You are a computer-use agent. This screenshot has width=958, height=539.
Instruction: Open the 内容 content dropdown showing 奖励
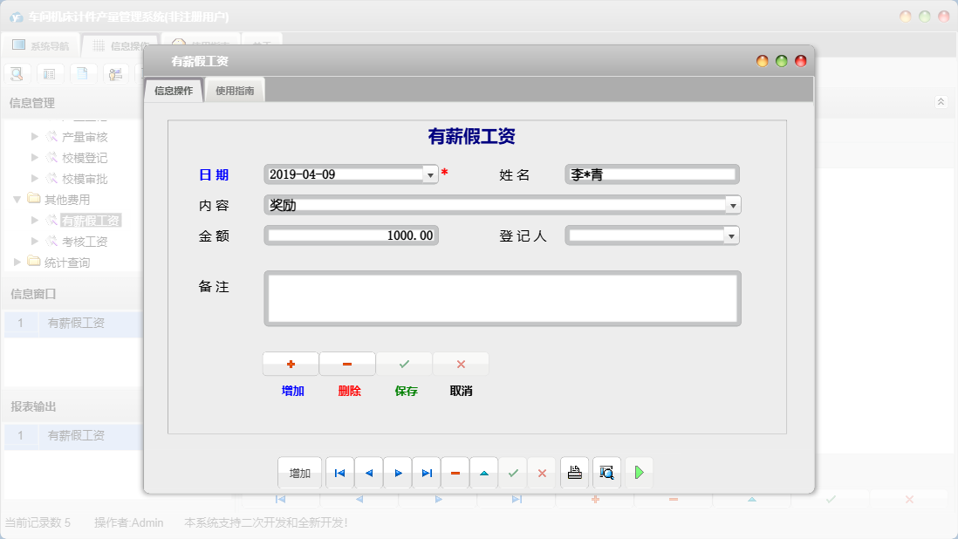pos(732,204)
